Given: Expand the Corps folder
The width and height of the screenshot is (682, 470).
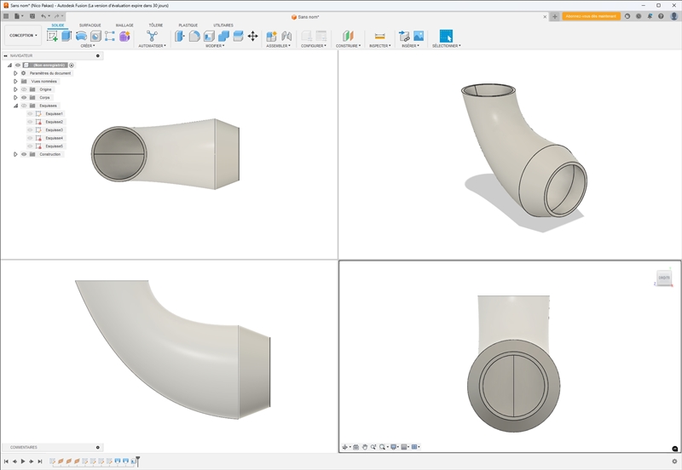Looking at the screenshot, I should [x=15, y=98].
